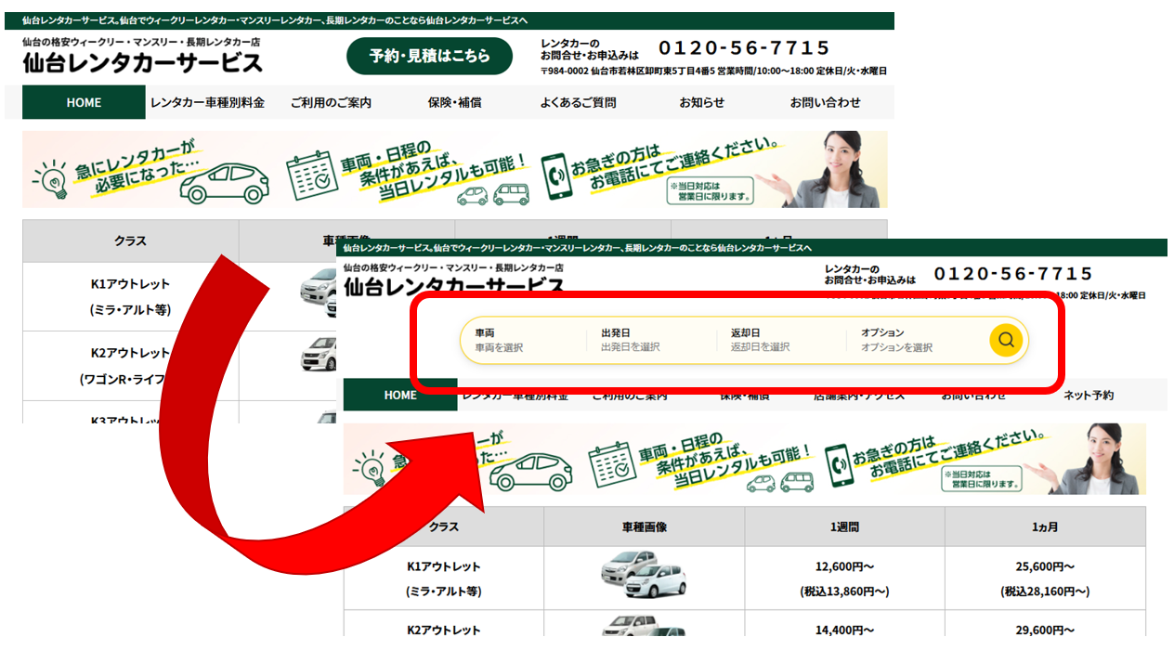Click the K1アウトレット car image in foreground table
The width and height of the screenshot is (1174, 650).
pos(643,574)
